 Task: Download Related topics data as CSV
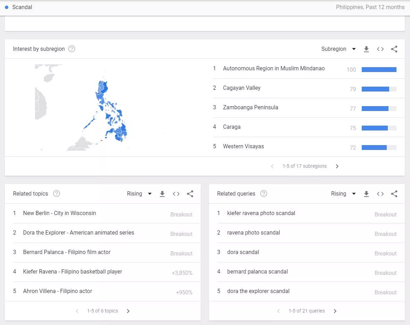(x=162, y=194)
